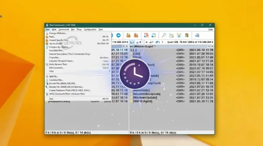Select drive f in the right drive bar
263x146 pixels.
click(151, 42)
